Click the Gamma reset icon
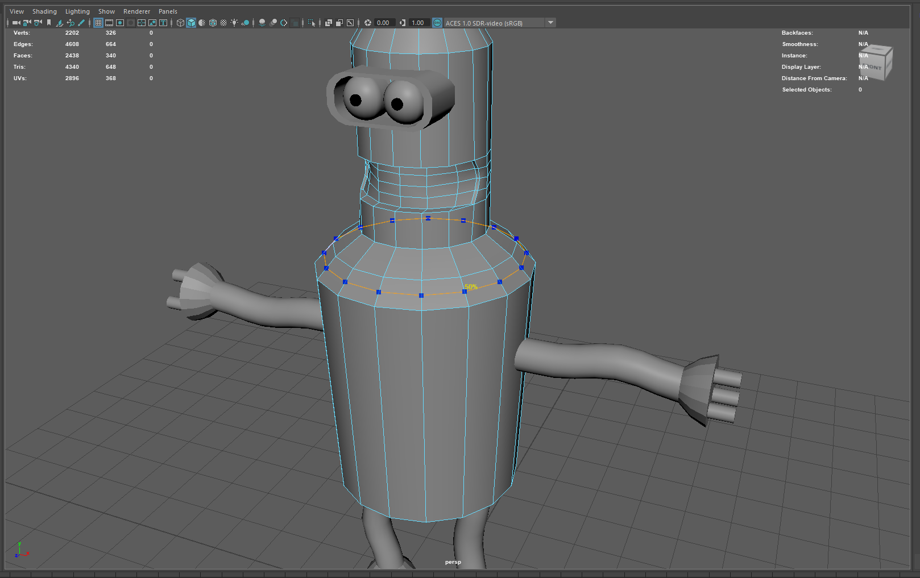This screenshot has width=920, height=578. point(403,23)
